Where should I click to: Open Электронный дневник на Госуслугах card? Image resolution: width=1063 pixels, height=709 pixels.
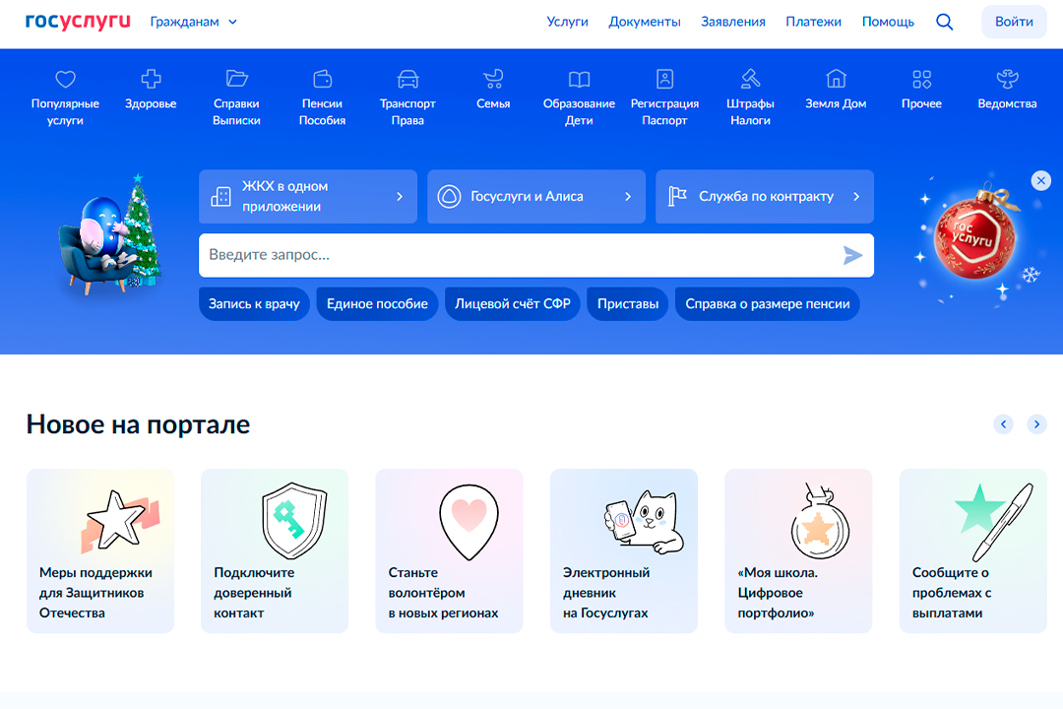tap(624, 550)
